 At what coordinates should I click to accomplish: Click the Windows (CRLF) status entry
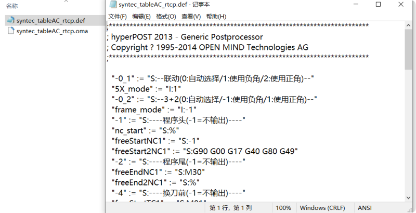click(322, 208)
